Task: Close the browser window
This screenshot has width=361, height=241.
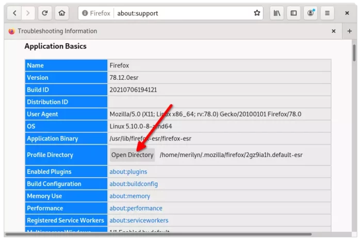Action: click(x=347, y=13)
